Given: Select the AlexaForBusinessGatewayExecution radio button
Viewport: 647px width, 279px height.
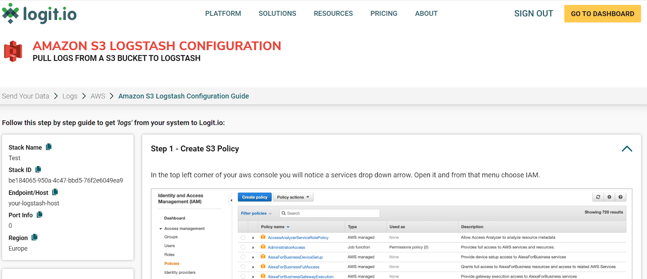Looking at the screenshot, I should point(243,276).
